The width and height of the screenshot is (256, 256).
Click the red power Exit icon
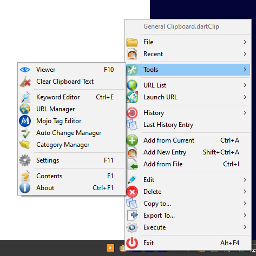[x=132, y=243]
